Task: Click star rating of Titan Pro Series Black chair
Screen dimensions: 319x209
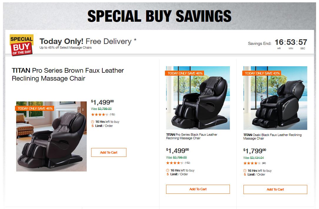Action: 175,163
